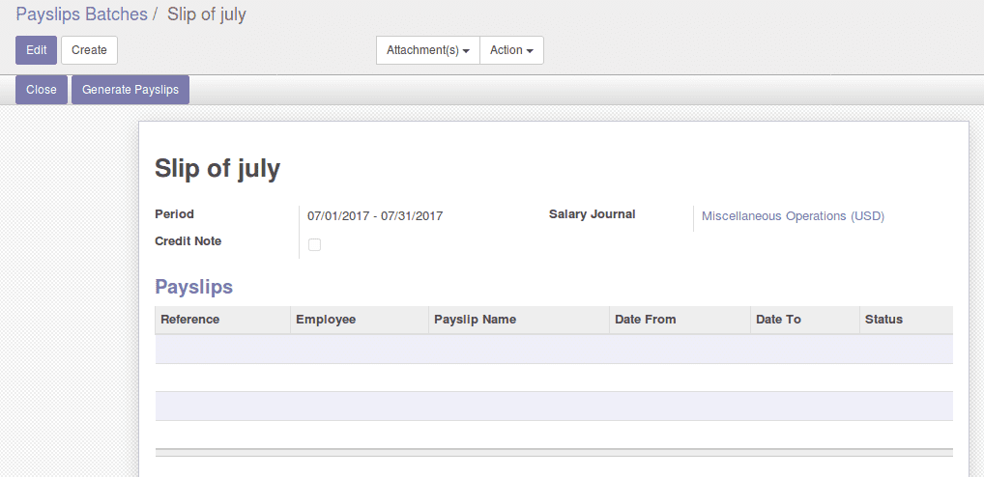Sort by Status column header
Viewport: 984px width, 477px height.
(x=906, y=320)
